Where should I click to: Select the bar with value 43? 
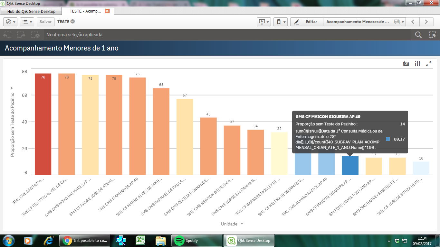tap(208, 146)
